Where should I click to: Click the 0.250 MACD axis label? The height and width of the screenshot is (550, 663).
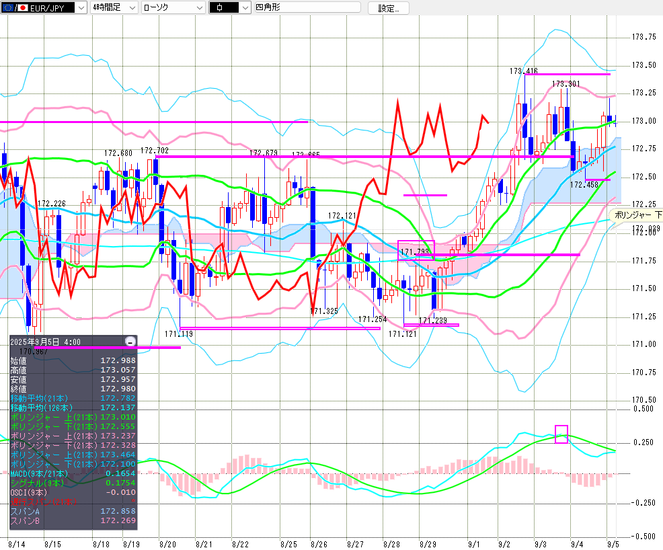point(643,442)
